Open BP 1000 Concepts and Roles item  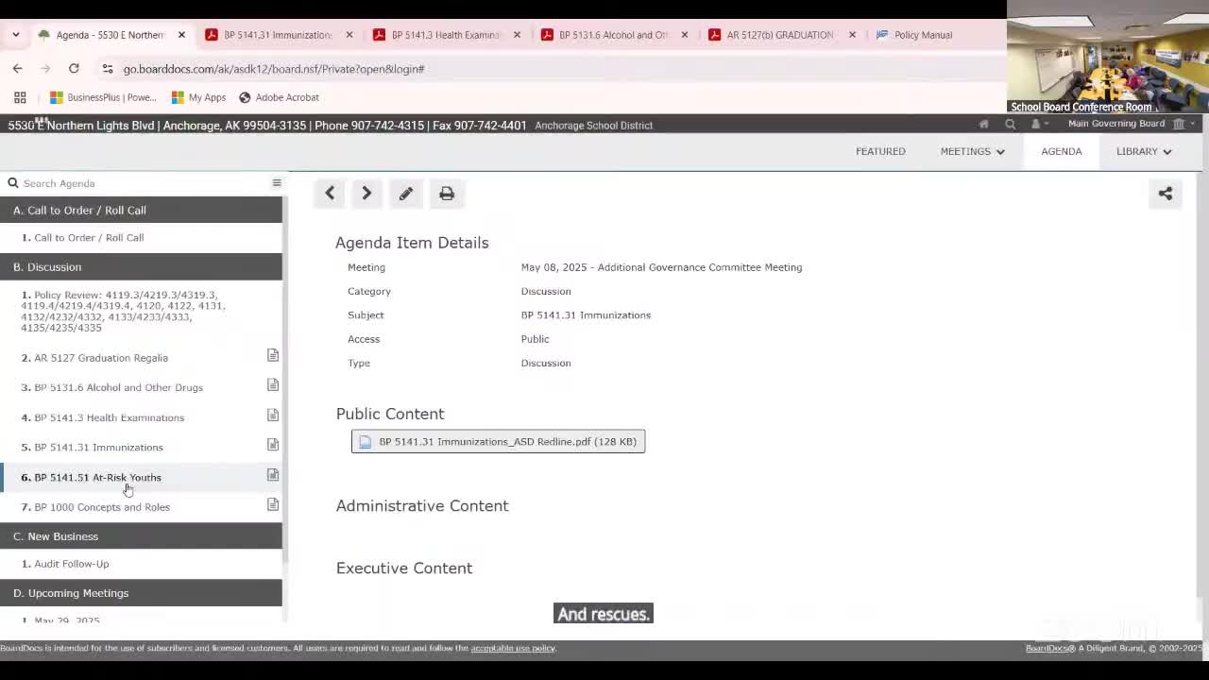tap(95, 507)
